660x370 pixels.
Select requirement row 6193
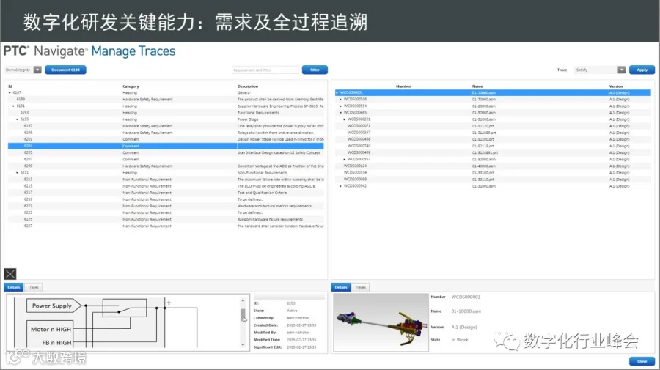(166, 113)
